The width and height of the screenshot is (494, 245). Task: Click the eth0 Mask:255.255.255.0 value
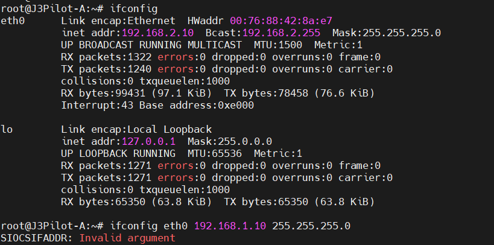pyautogui.click(x=386, y=32)
